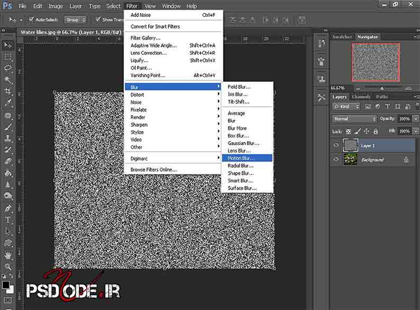This screenshot has height=310, width=420.
Task: Select the Clone Stamp tool
Action: 8,138
